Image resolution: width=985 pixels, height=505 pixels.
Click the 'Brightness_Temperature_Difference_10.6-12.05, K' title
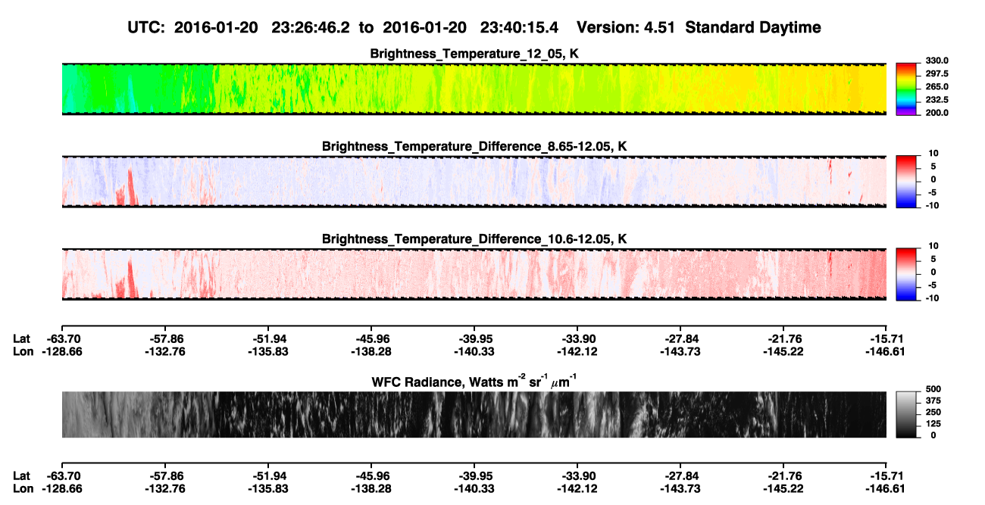click(x=474, y=239)
